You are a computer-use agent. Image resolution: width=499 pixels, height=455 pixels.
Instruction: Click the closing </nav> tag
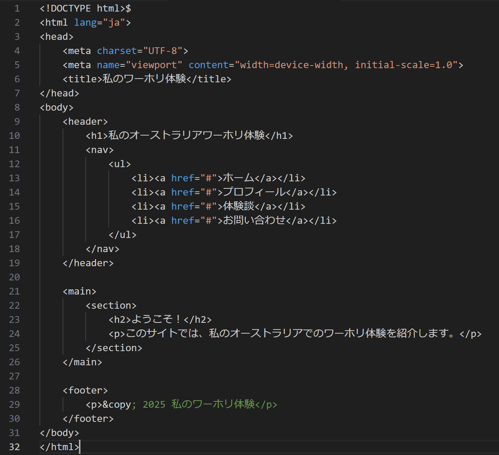click(x=102, y=249)
